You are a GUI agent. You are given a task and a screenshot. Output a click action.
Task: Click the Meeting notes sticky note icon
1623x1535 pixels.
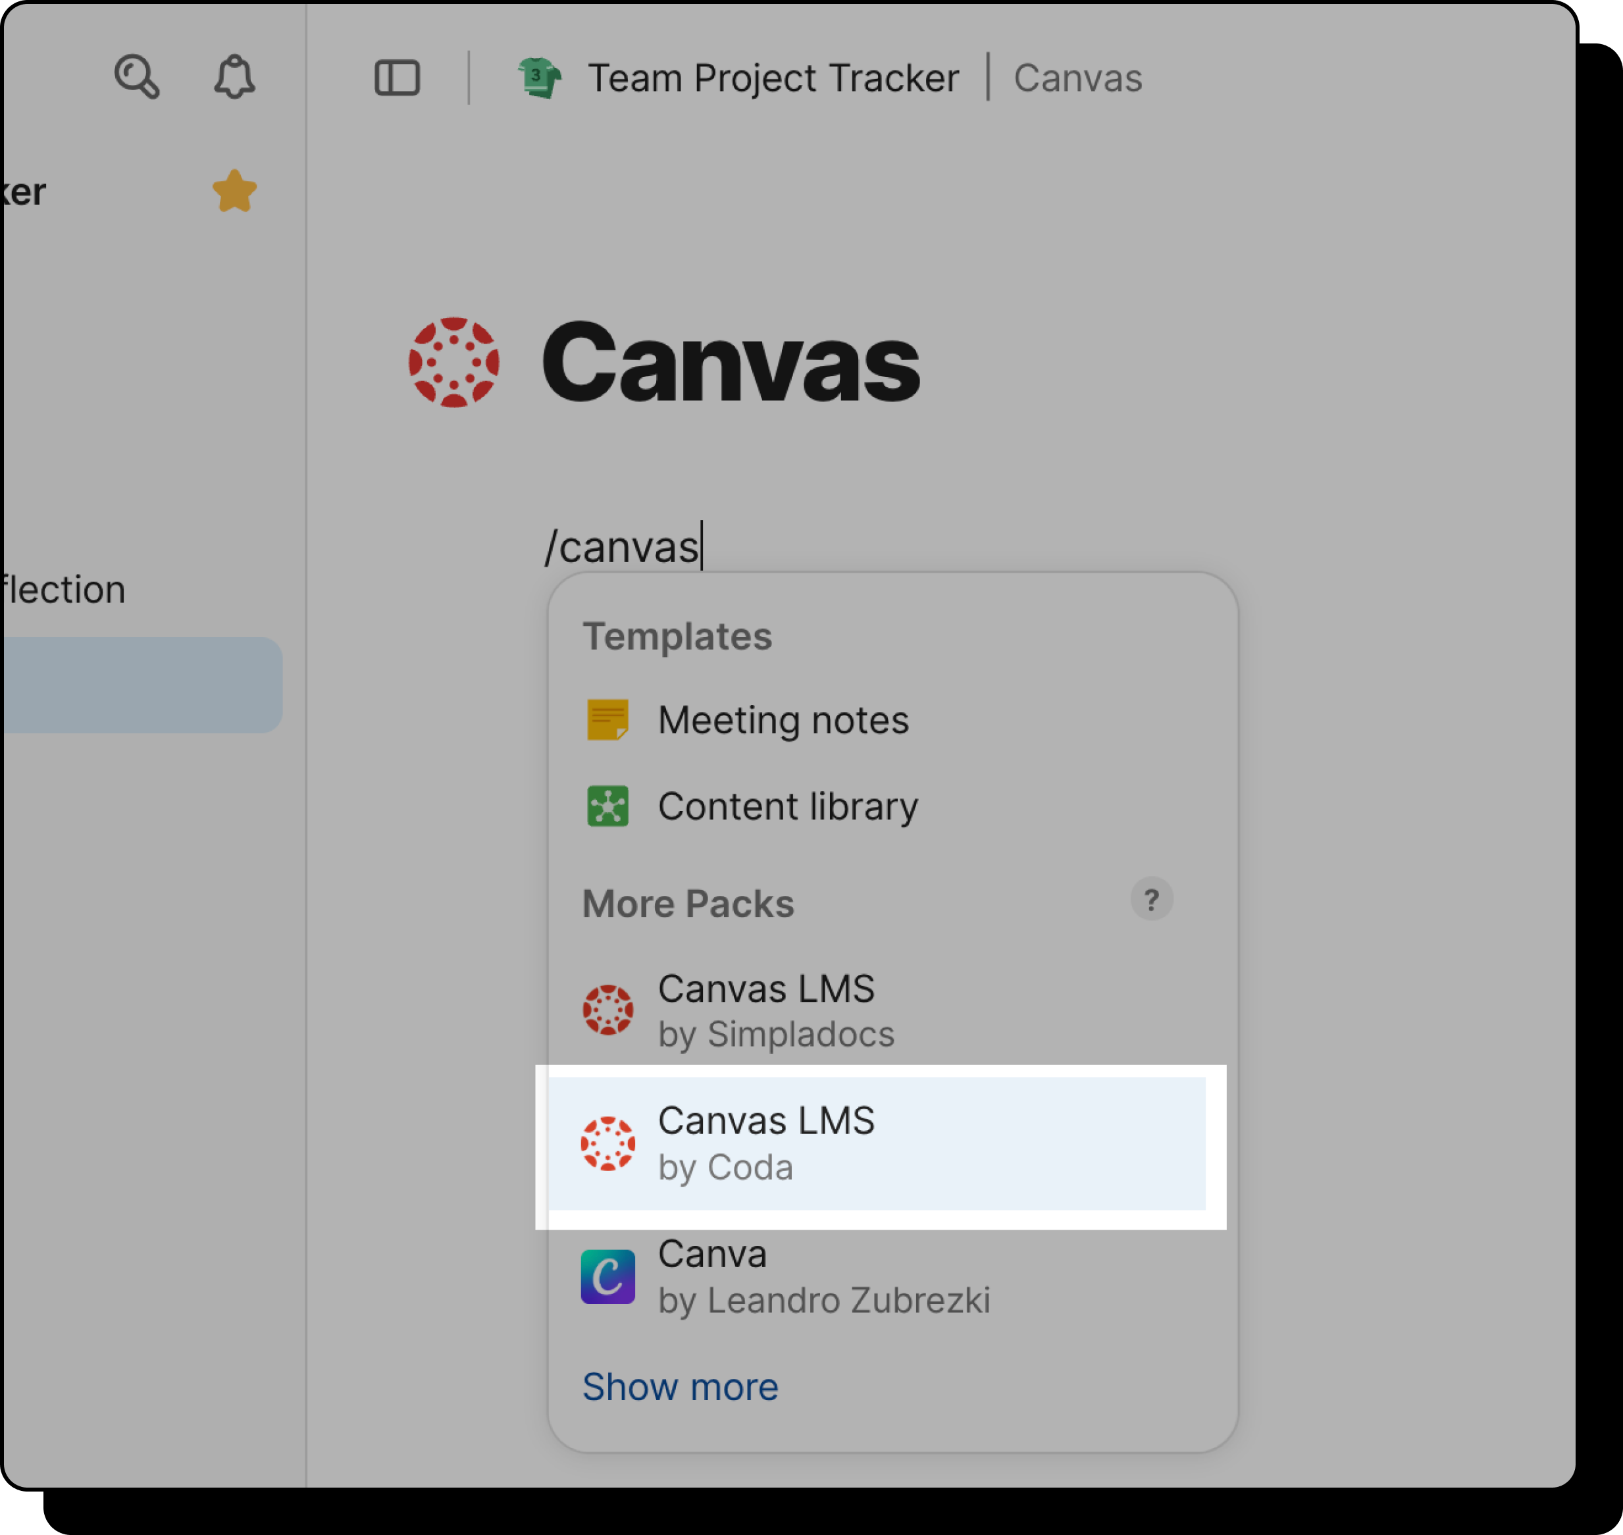[608, 720]
